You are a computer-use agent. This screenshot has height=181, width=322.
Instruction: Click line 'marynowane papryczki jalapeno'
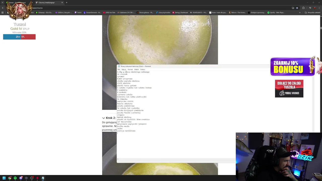[x=132, y=124]
